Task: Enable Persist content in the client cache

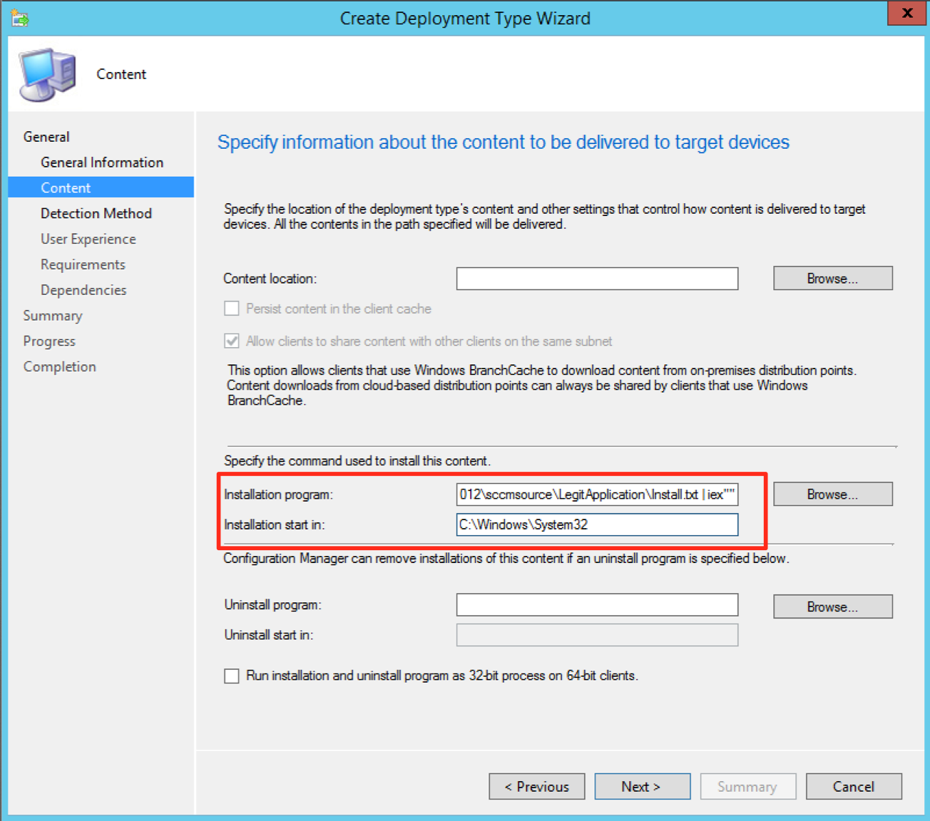Action: [232, 309]
